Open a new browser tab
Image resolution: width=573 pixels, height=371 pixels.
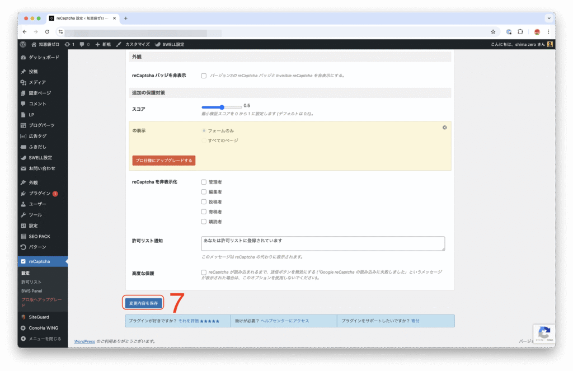coord(126,18)
